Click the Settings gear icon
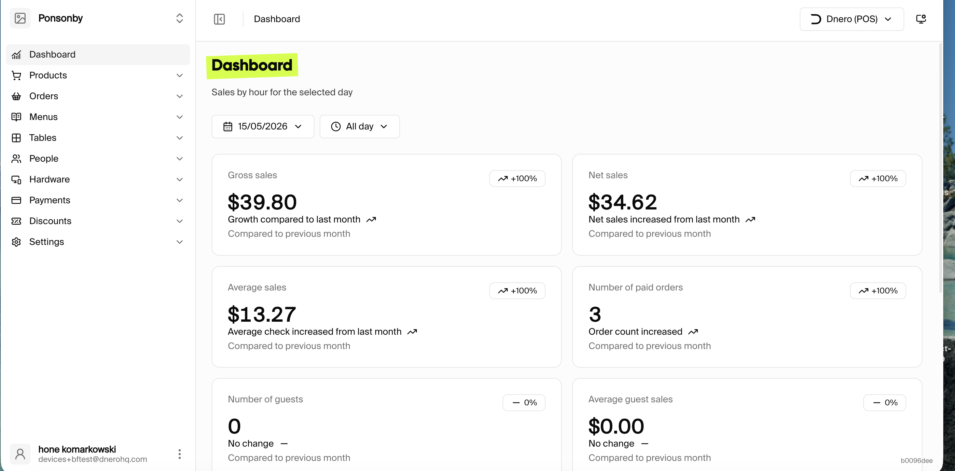The width and height of the screenshot is (955, 471). point(16,242)
